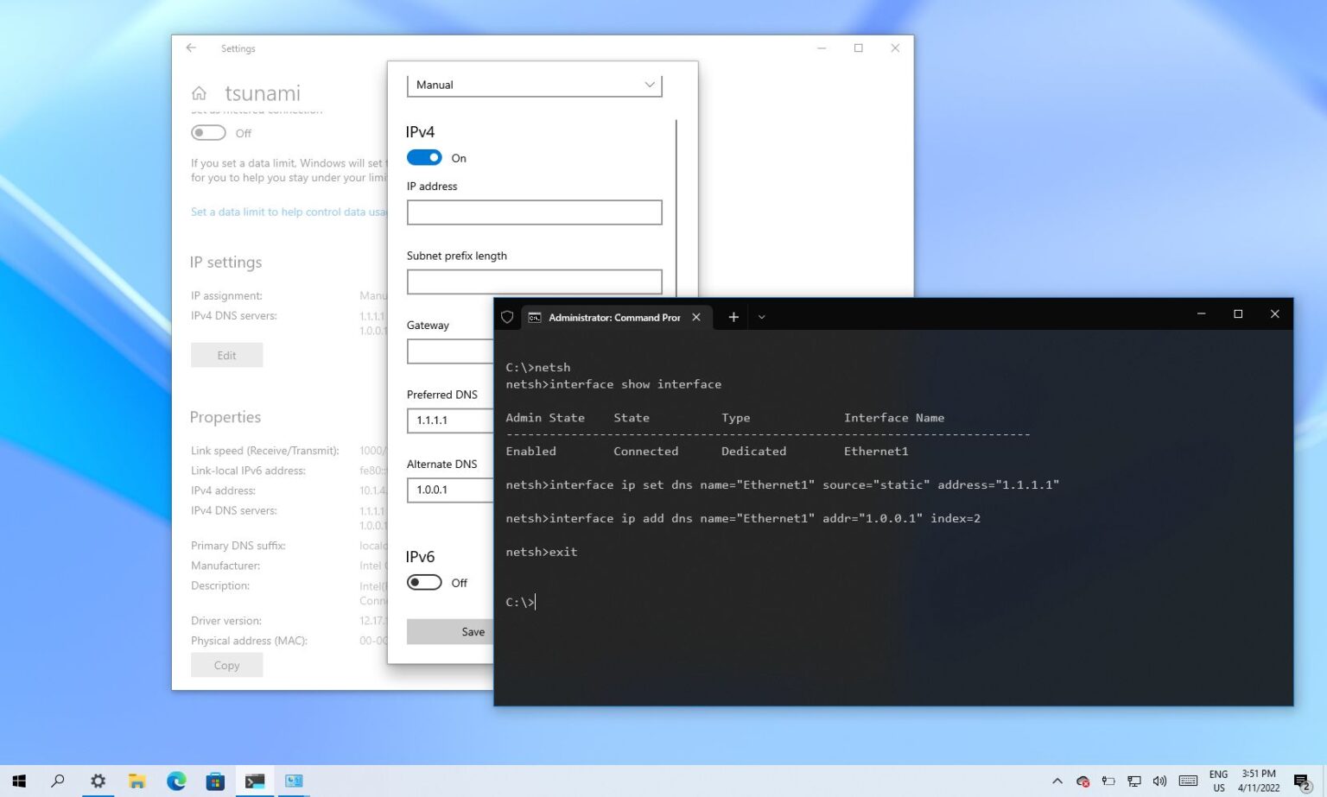The image size is (1327, 797).
Task: Open the volume icon in the system tray
Action: (x=1159, y=781)
